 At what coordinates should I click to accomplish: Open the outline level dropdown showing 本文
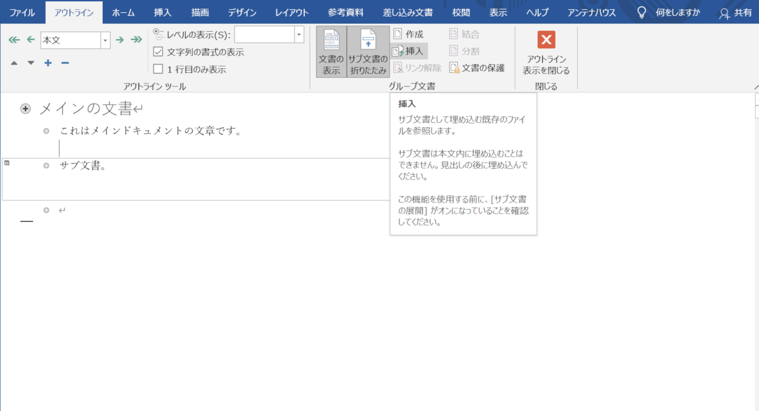point(104,39)
